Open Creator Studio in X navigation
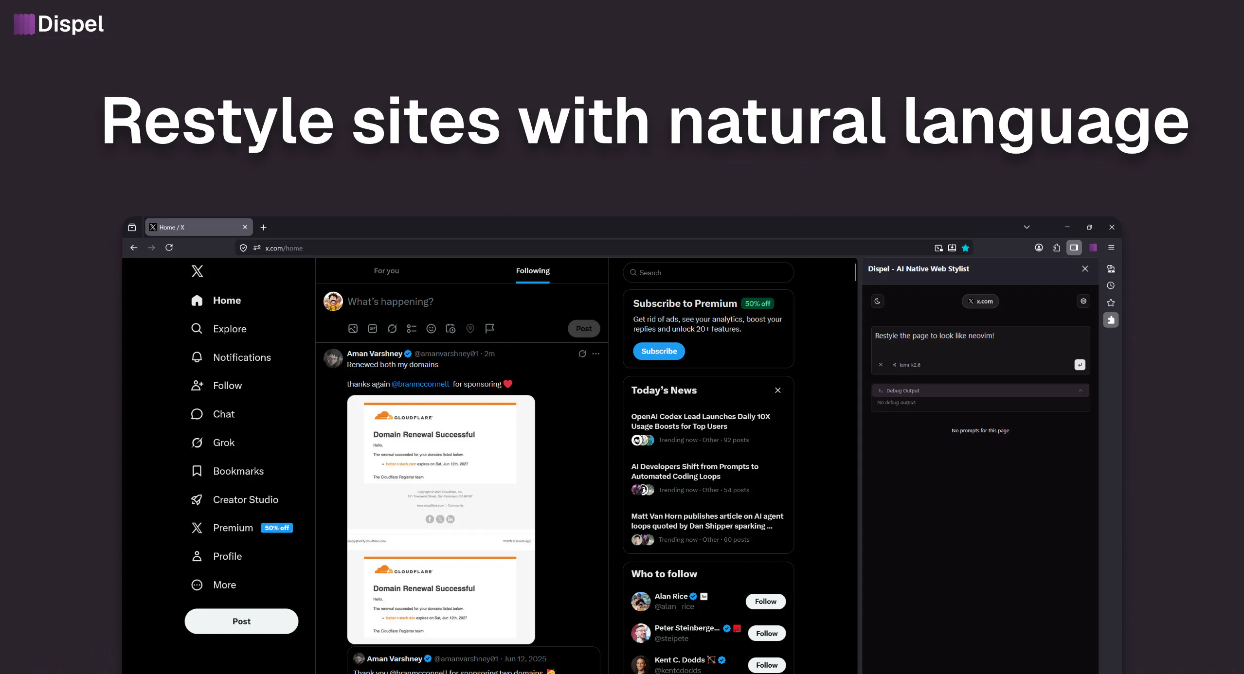1244x674 pixels. click(235, 499)
